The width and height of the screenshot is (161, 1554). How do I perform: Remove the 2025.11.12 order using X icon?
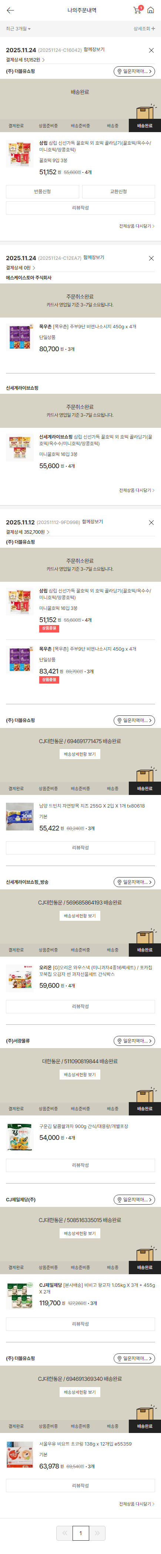(x=151, y=523)
